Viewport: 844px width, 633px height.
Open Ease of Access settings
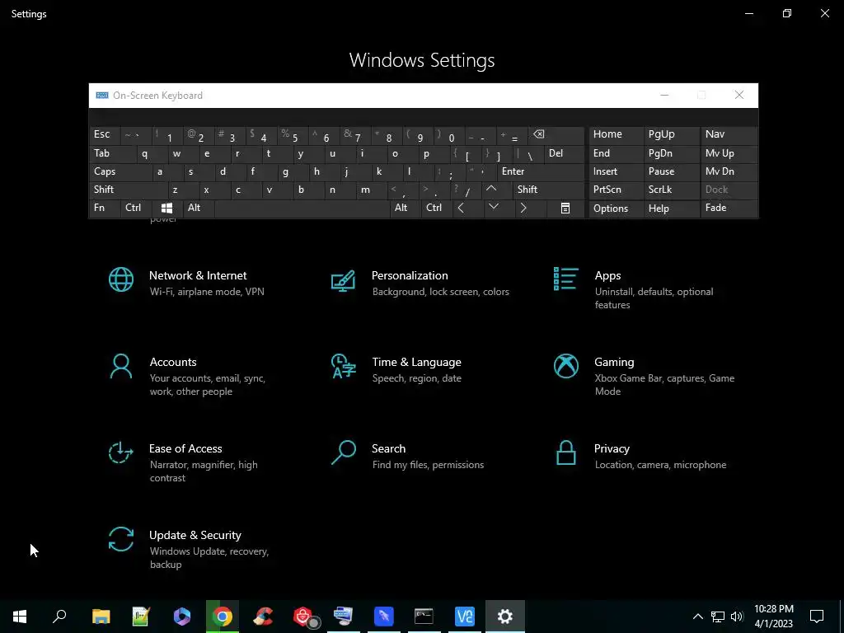tap(183, 462)
